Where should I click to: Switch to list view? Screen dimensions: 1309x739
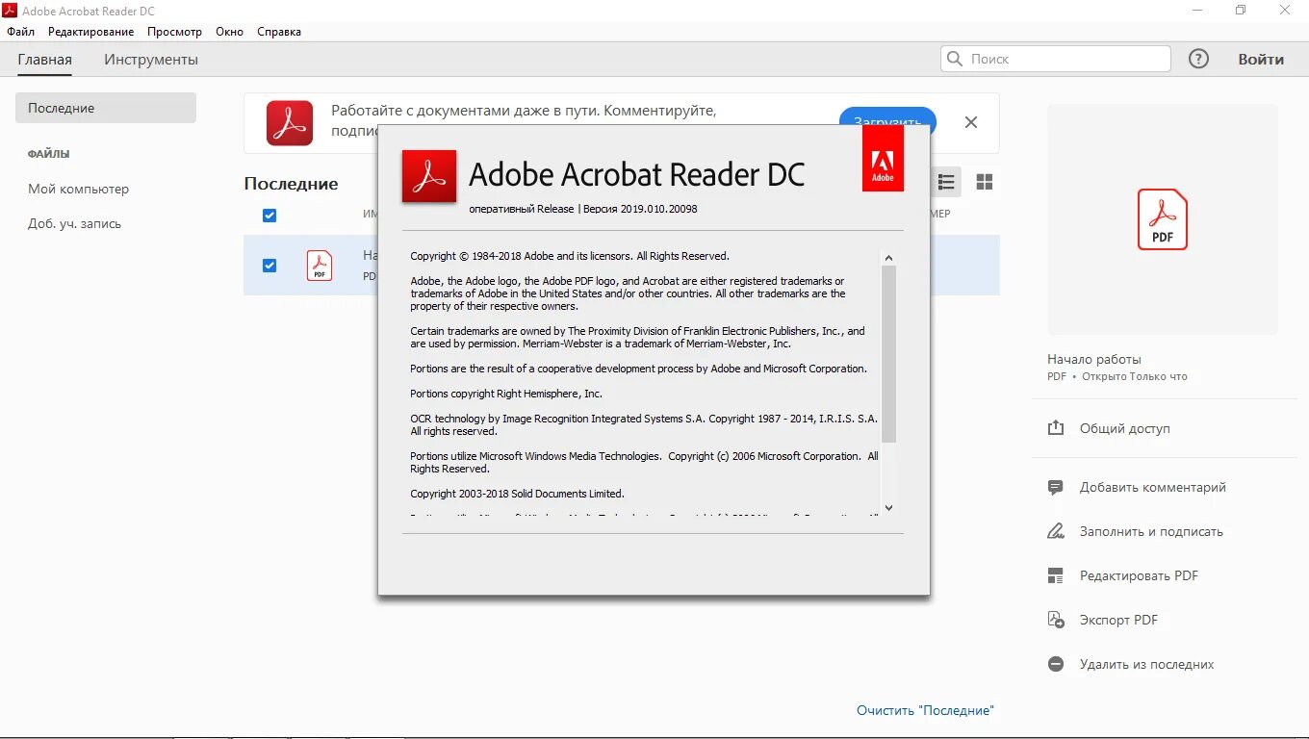[x=946, y=182]
